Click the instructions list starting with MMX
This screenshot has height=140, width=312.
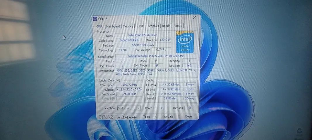click(156, 72)
